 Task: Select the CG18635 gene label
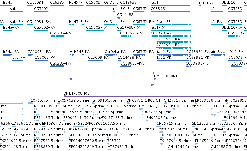click(128, 3)
